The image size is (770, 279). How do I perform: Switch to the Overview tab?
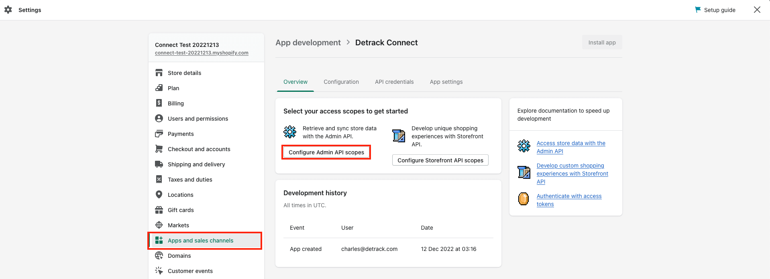(295, 82)
